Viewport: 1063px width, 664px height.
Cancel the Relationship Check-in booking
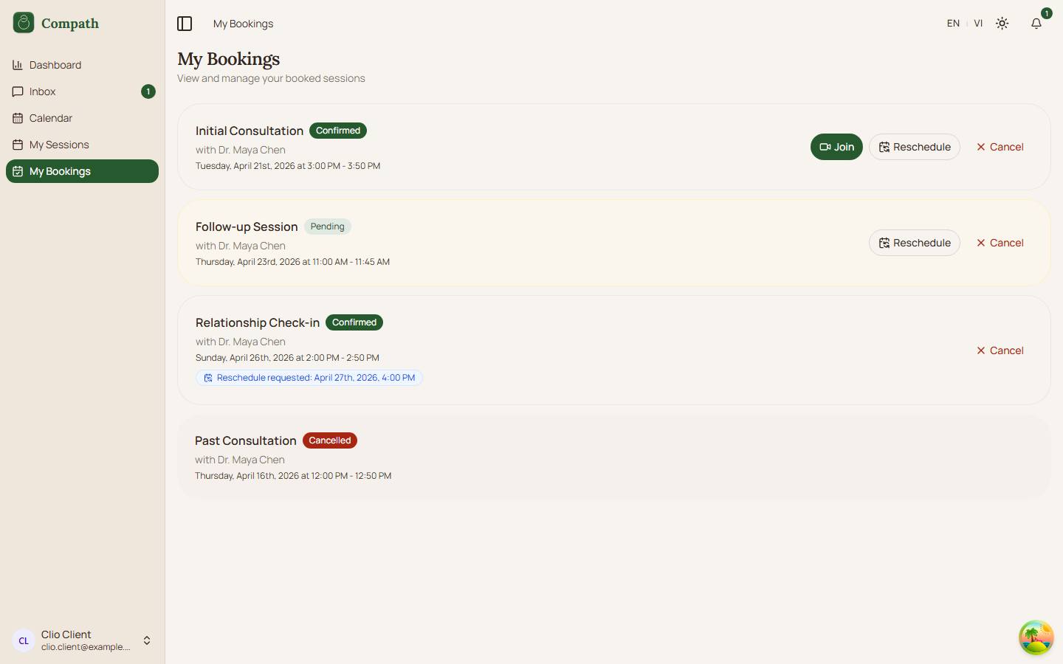pyautogui.click(x=1000, y=350)
